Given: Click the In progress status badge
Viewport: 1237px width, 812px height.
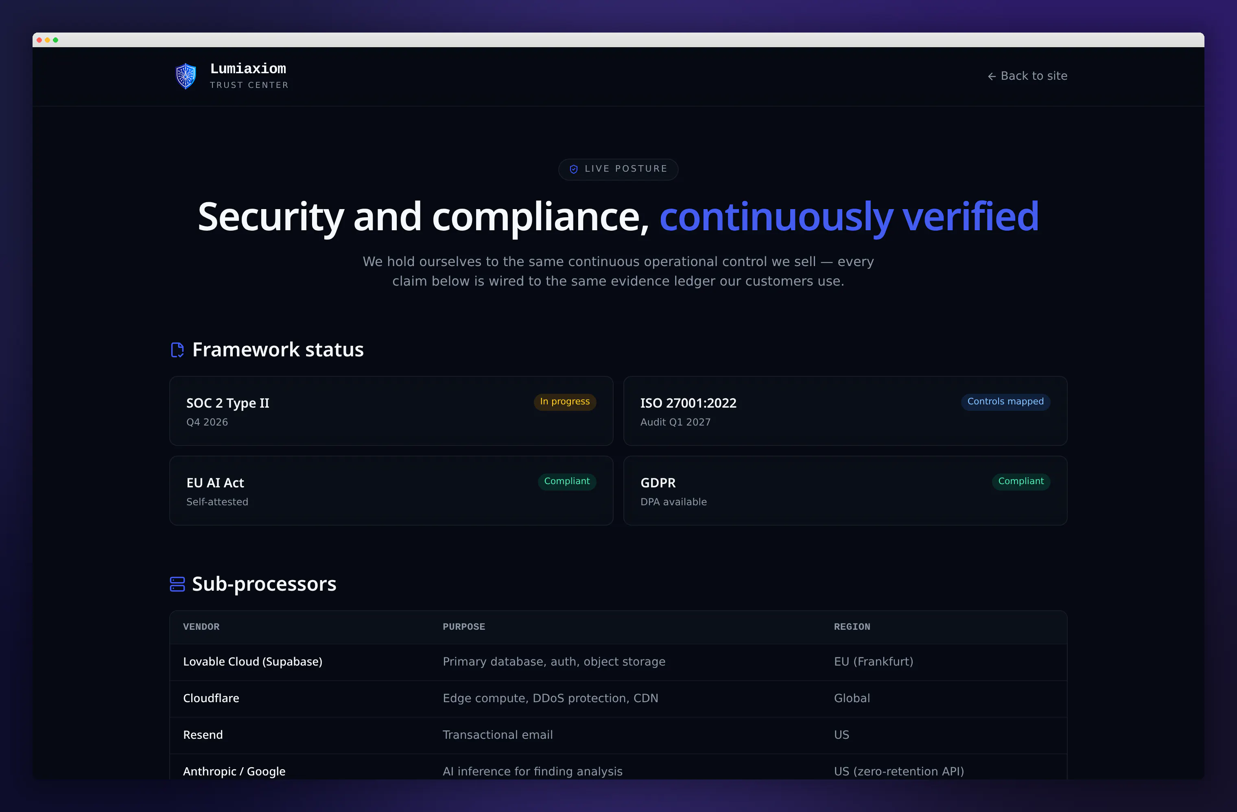Looking at the screenshot, I should tap(564, 402).
